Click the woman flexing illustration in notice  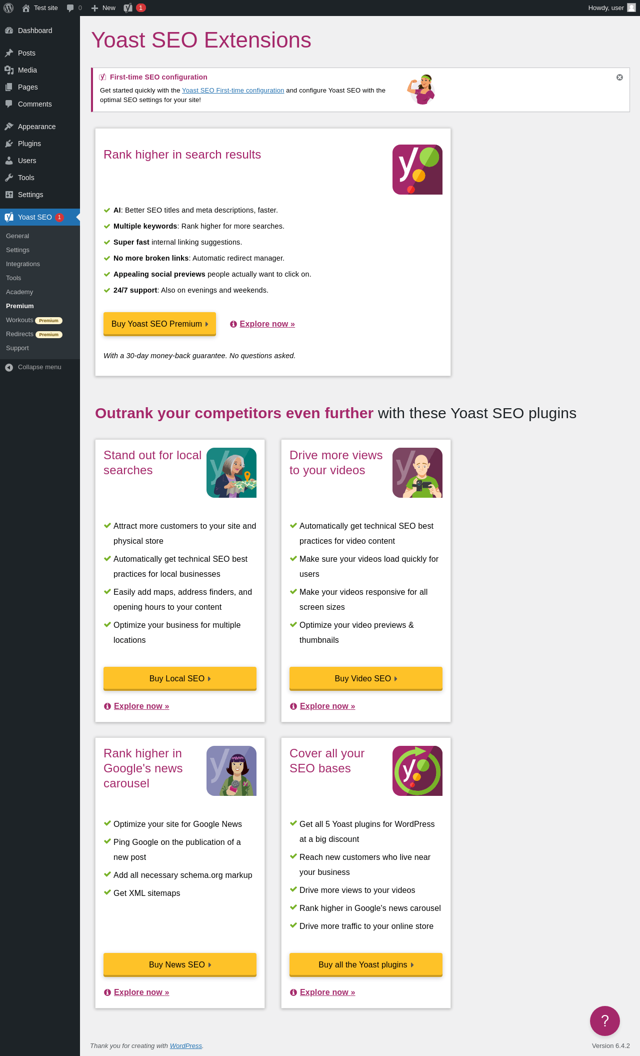click(421, 90)
